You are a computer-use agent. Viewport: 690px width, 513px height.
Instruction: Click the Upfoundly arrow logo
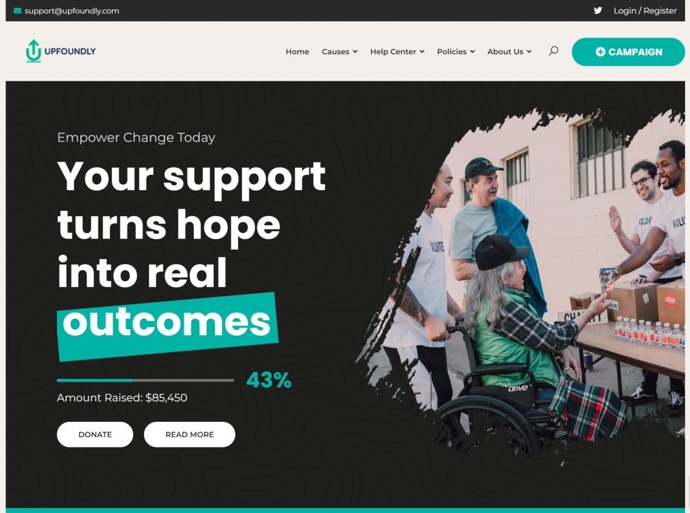[33, 51]
